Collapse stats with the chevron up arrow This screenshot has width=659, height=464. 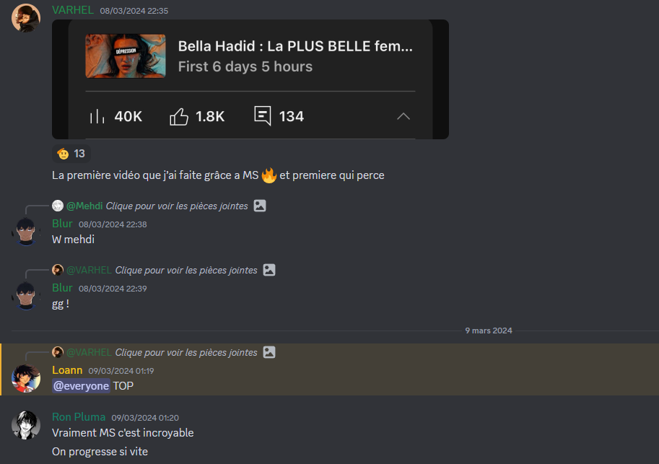coord(403,116)
